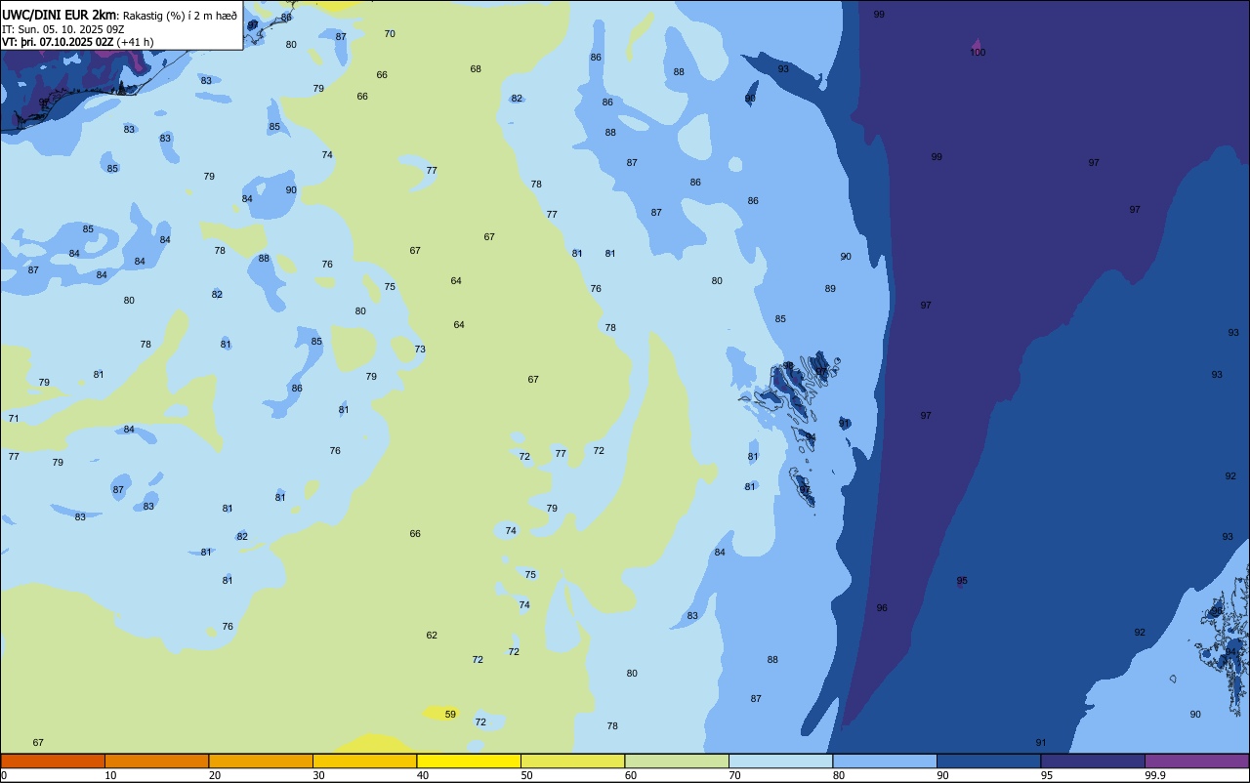
Task: Select the dark blue 90–95 legend swatch
Action: pyautogui.click(x=988, y=762)
